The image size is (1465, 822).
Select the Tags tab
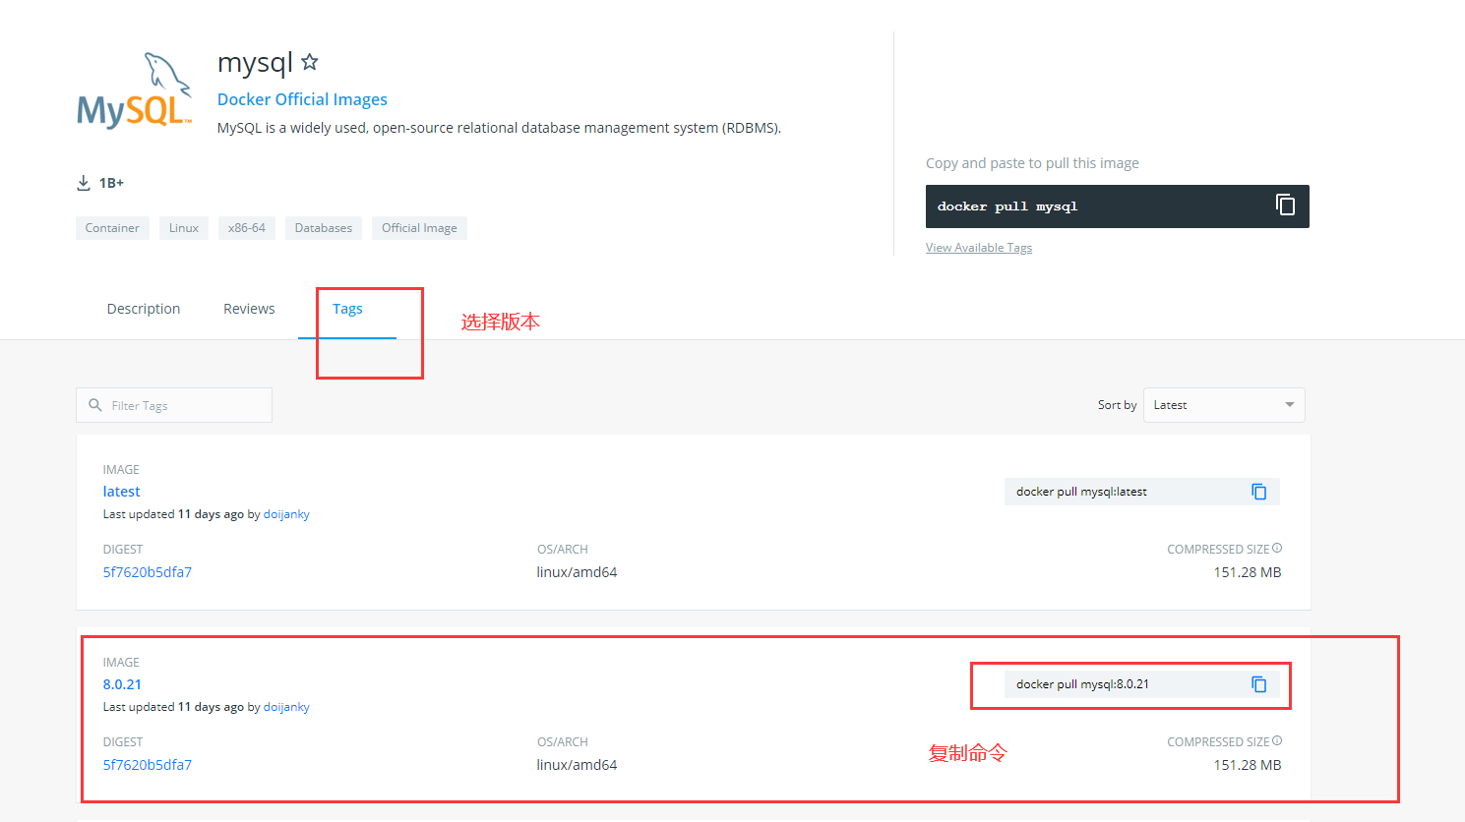click(x=347, y=309)
